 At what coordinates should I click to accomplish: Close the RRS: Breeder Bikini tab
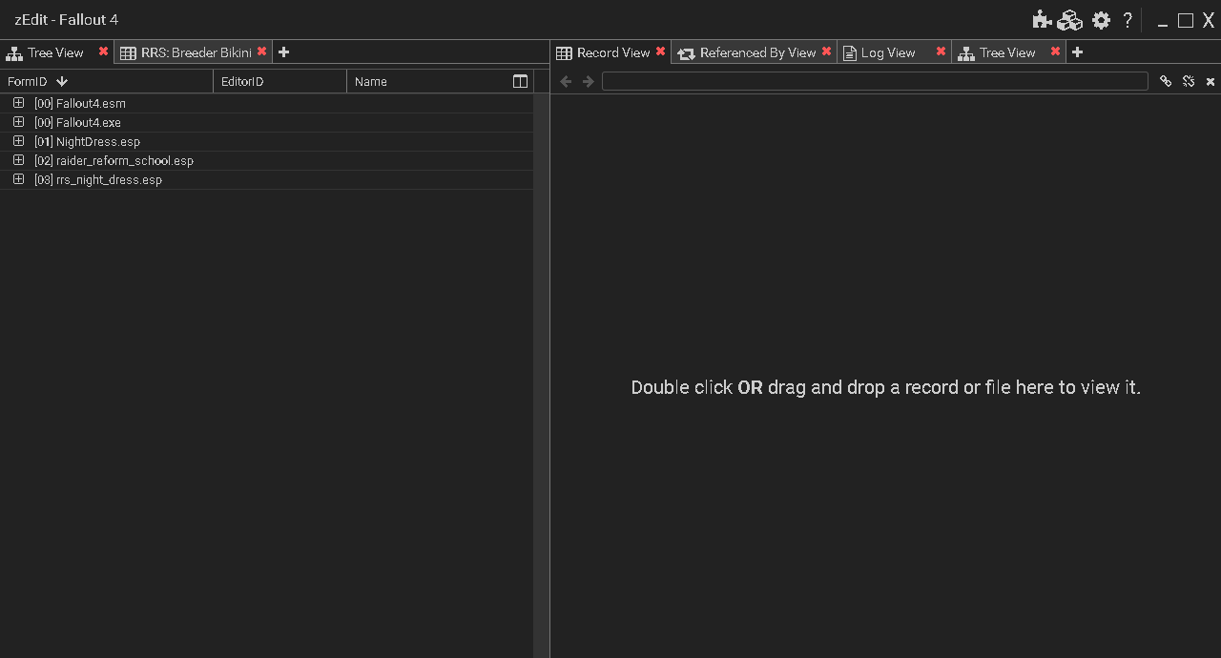click(261, 51)
